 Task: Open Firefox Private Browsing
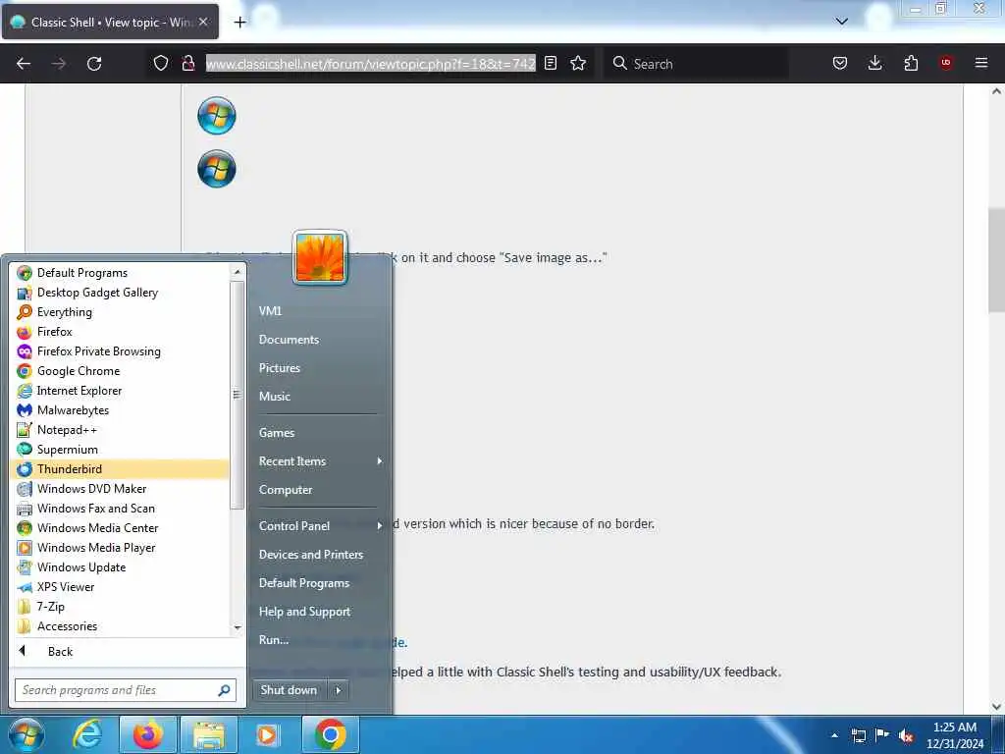click(x=120, y=351)
